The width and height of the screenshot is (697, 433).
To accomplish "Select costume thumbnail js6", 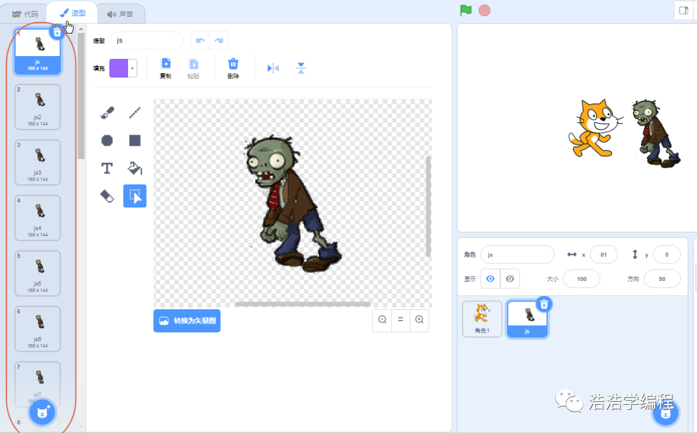I will pyautogui.click(x=37, y=329).
